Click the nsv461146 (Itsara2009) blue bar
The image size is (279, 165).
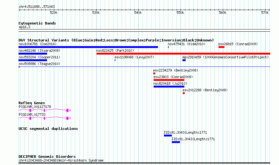[33, 54]
